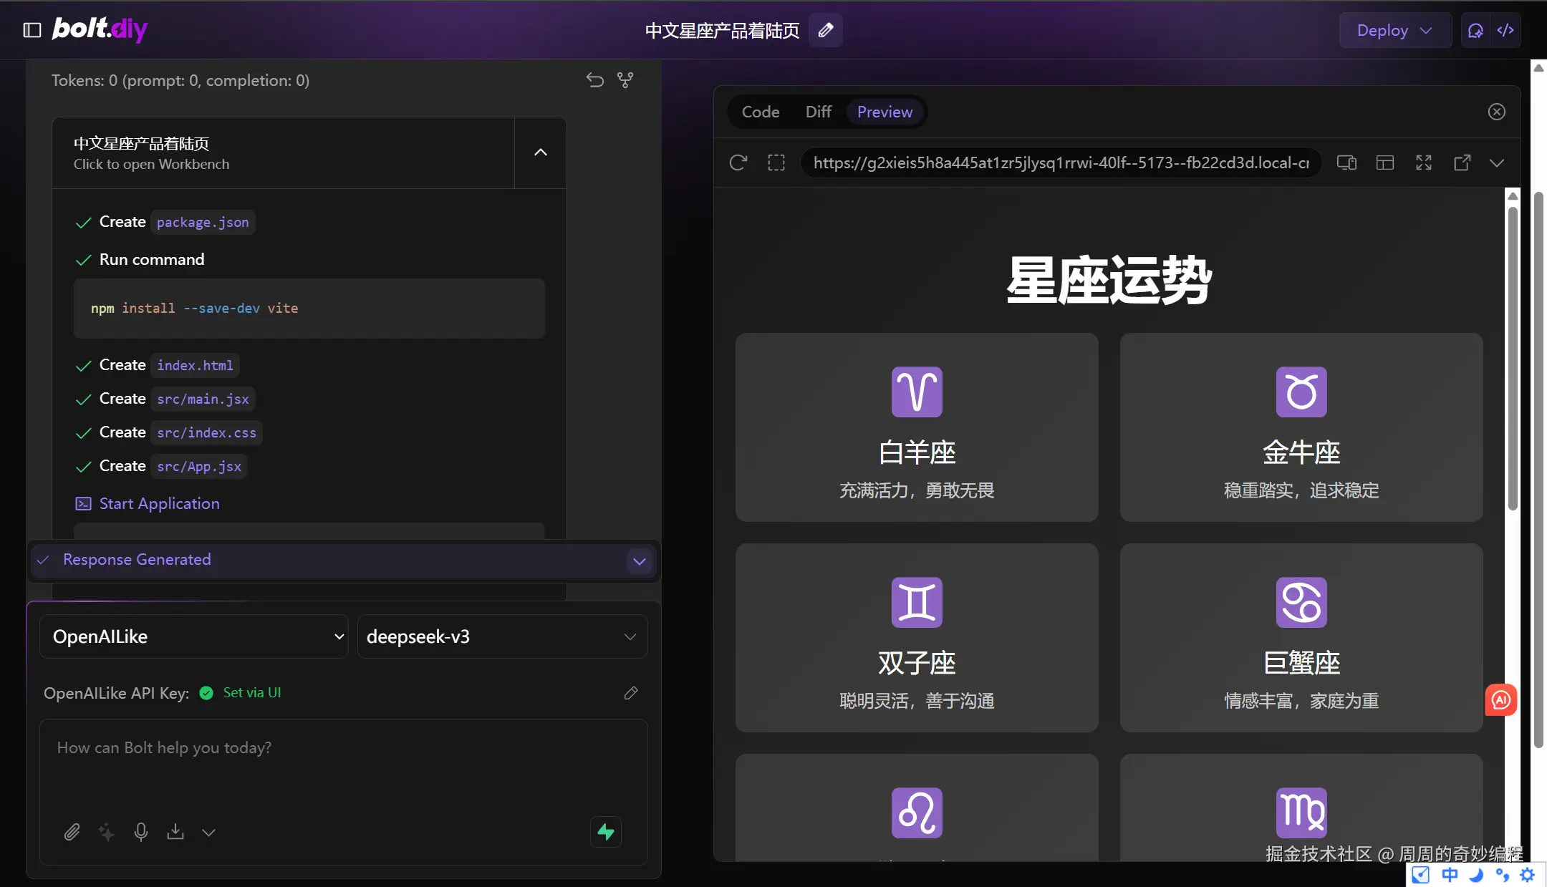The width and height of the screenshot is (1547, 887).
Task: Click the Start Application action link
Action: click(159, 503)
